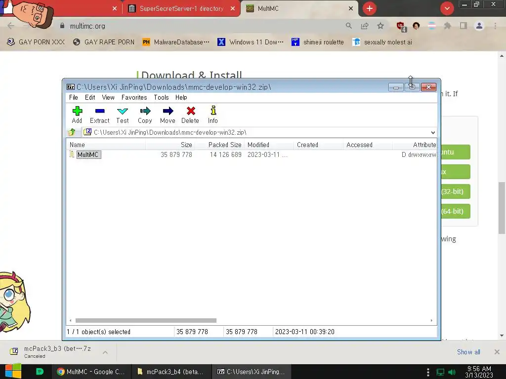Toggle the browser side panel icon
Image resolution: width=506 pixels, height=379 pixels.
[464, 26]
